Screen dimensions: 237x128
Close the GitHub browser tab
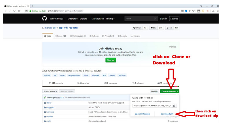(x=28, y=6)
